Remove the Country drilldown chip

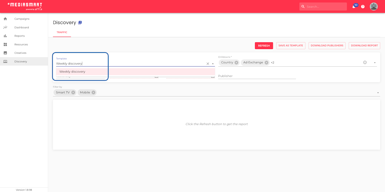pyautogui.click(x=236, y=62)
